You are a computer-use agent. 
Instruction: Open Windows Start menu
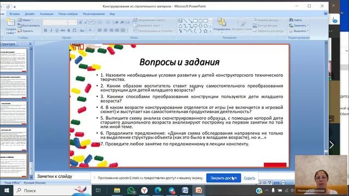click(7, 191)
